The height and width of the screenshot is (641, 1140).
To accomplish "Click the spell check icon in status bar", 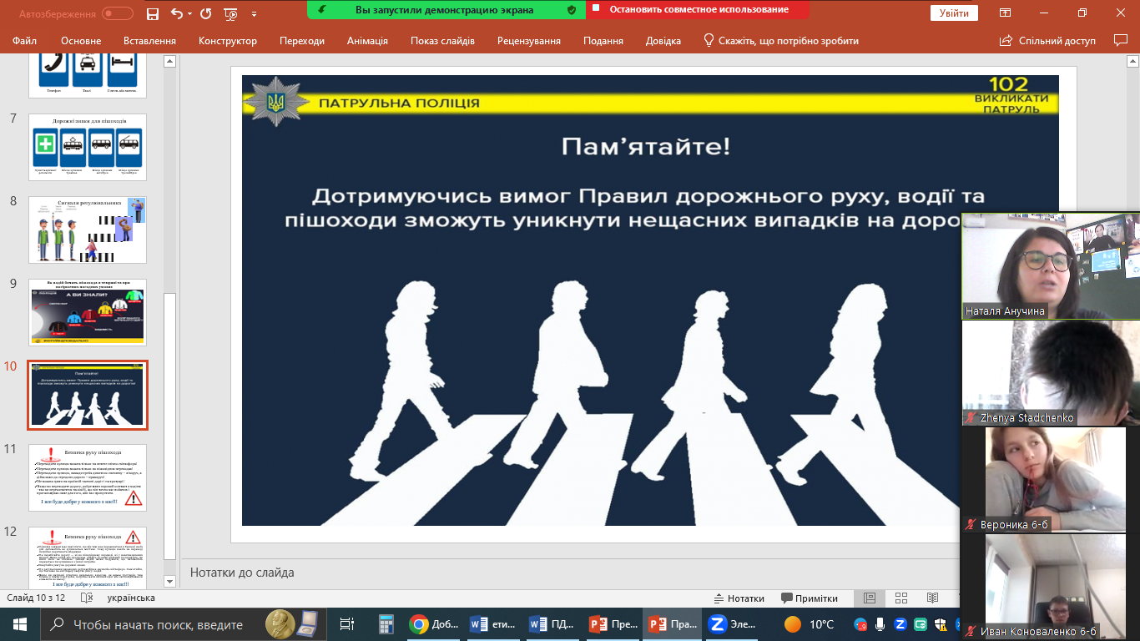I will [86, 598].
